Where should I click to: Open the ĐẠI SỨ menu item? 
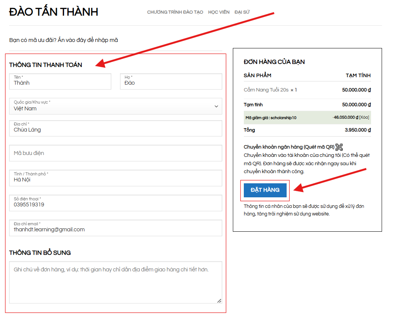coord(242,12)
